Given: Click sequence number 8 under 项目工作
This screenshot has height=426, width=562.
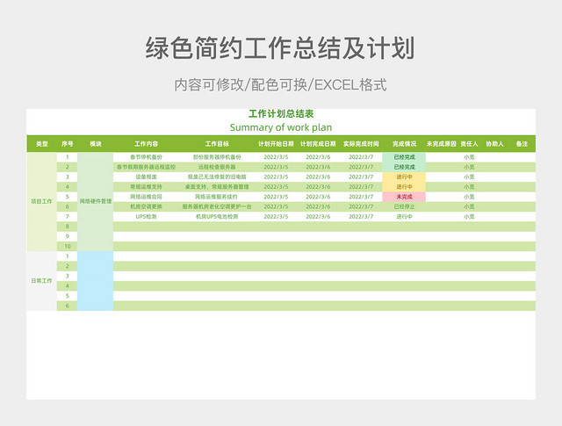Looking at the screenshot, I should pos(67,227).
